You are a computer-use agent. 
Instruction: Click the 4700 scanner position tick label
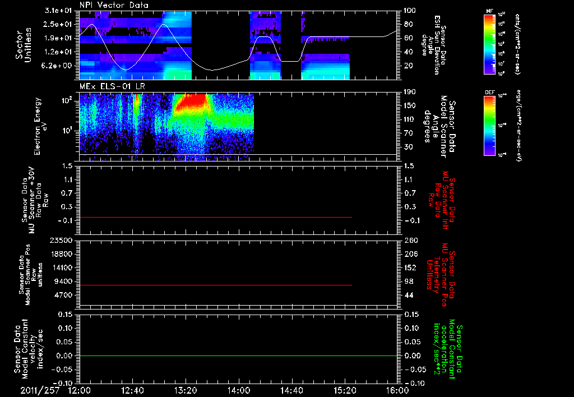pos(64,295)
